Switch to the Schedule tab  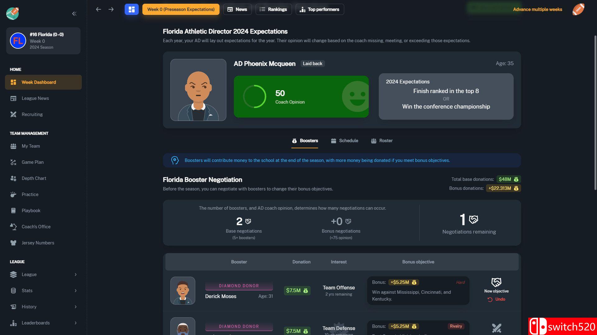click(x=345, y=141)
